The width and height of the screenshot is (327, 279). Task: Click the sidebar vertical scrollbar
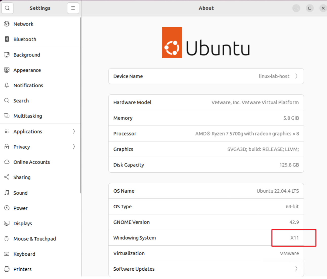(80, 105)
